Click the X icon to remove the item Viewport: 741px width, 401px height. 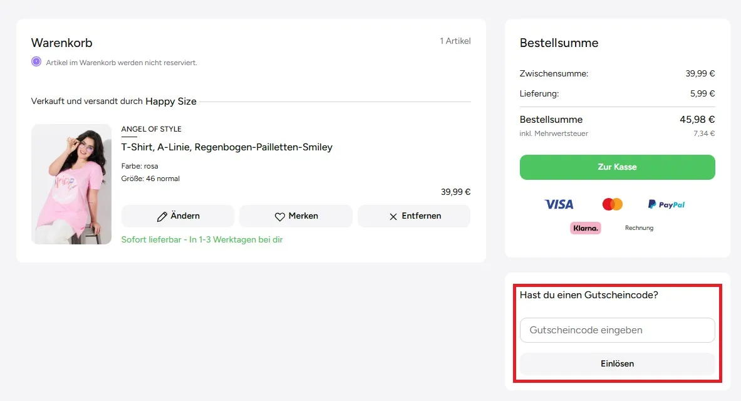coord(393,216)
